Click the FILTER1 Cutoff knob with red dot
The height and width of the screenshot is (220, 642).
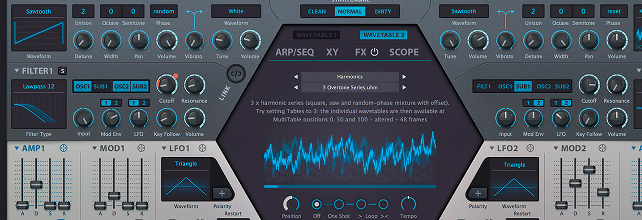(x=167, y=85)
